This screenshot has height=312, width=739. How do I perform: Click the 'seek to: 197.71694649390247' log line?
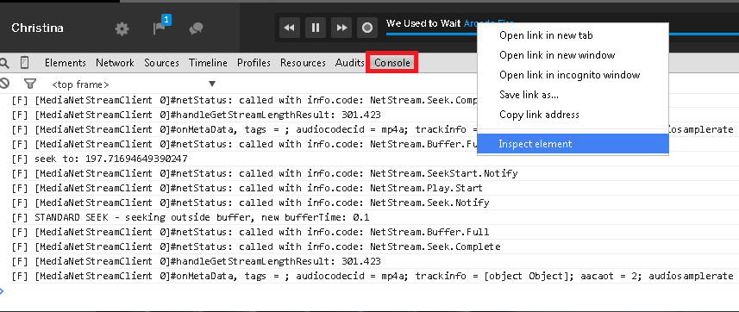[x=99, y=159]
